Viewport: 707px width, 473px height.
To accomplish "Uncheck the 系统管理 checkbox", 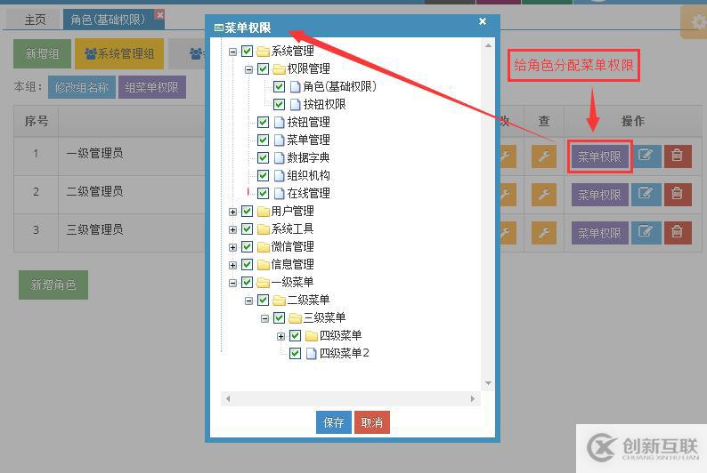I will tap(247, 52).
